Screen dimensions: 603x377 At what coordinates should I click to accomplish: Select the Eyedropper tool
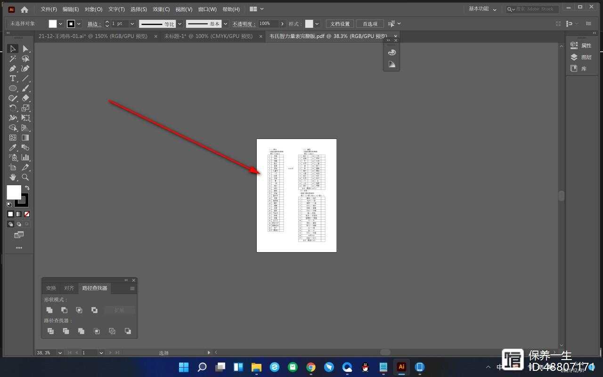13,148
